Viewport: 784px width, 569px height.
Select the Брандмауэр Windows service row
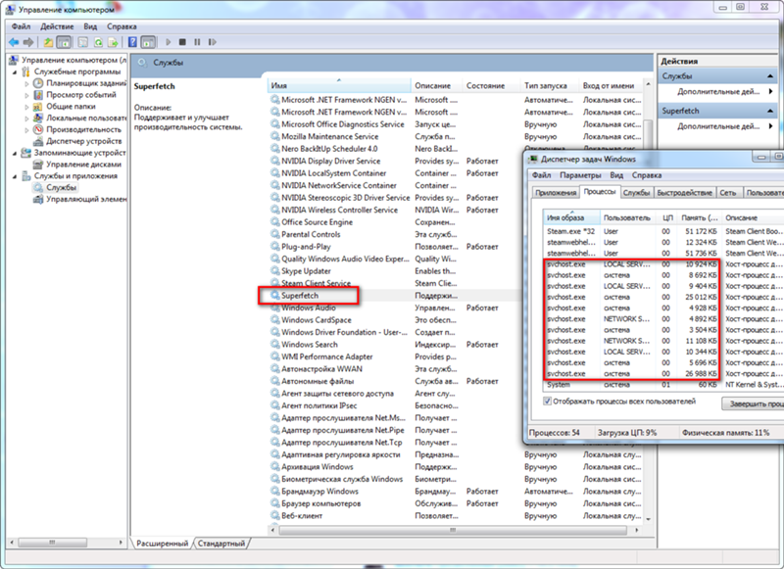tap(456, 492)
